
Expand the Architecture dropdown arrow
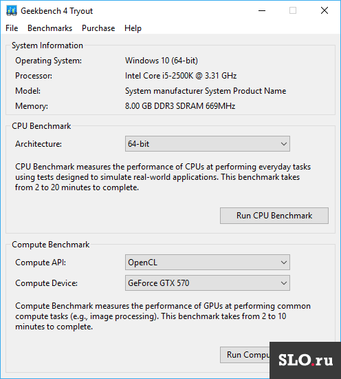pos(284,144)
